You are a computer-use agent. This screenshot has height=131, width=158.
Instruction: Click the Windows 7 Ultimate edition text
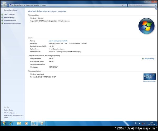pos(37,18)
